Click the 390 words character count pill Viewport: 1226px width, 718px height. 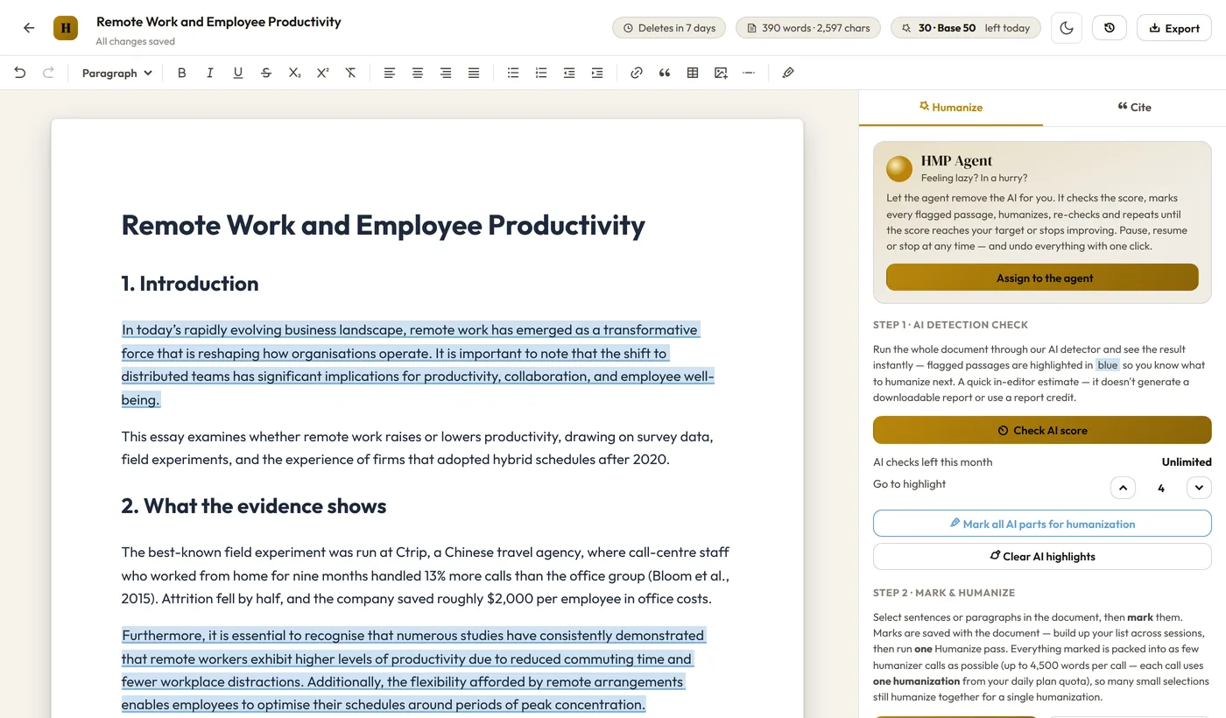(x=808, y=28)
